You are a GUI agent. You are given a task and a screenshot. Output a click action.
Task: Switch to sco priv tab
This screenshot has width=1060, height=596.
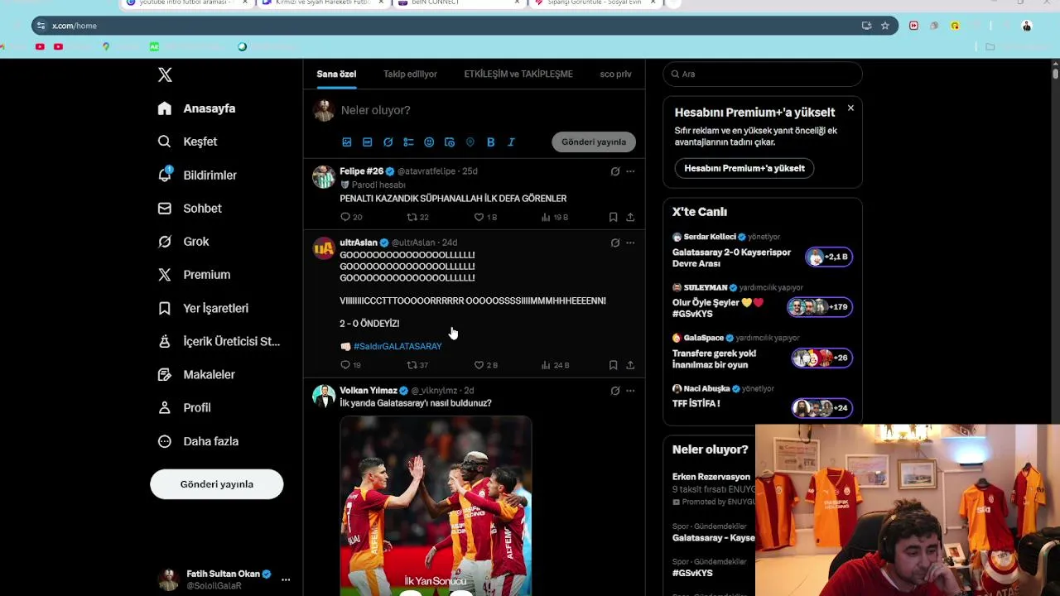click(615, 74)
